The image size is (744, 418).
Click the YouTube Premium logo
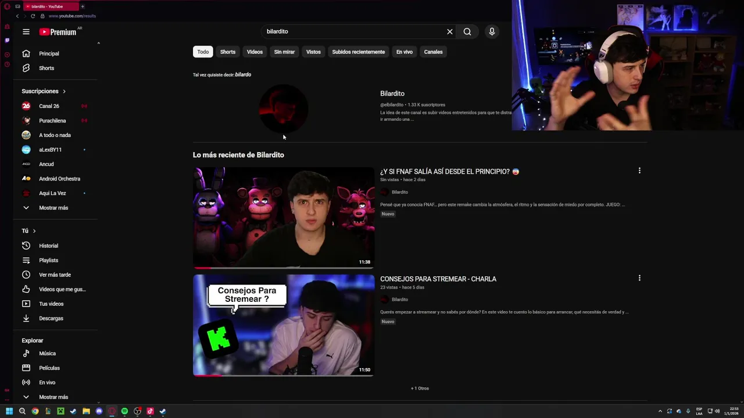point(58,32)
